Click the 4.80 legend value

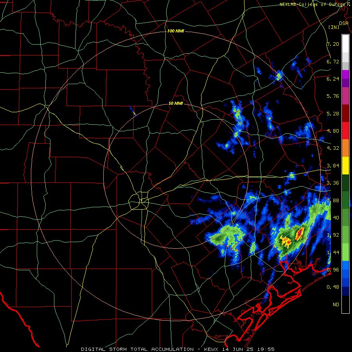tap(333, 131)
